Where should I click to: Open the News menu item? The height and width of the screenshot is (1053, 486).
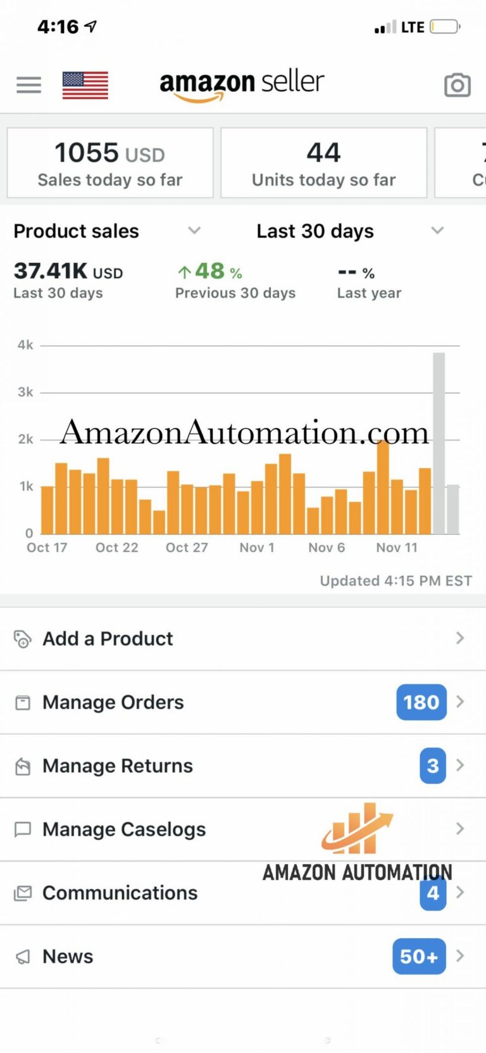coord(68,956)
